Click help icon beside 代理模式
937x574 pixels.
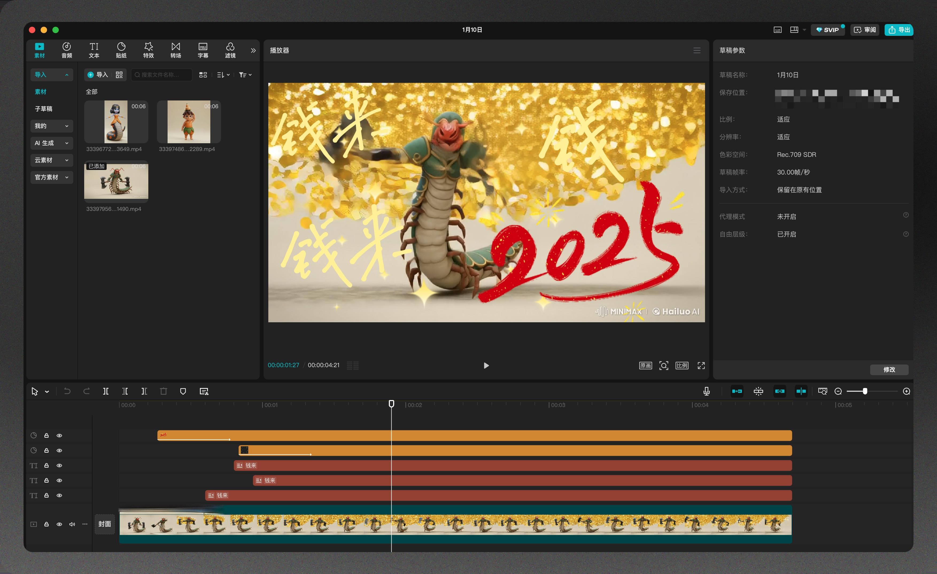pyautogui.click(x=906, y=215)
